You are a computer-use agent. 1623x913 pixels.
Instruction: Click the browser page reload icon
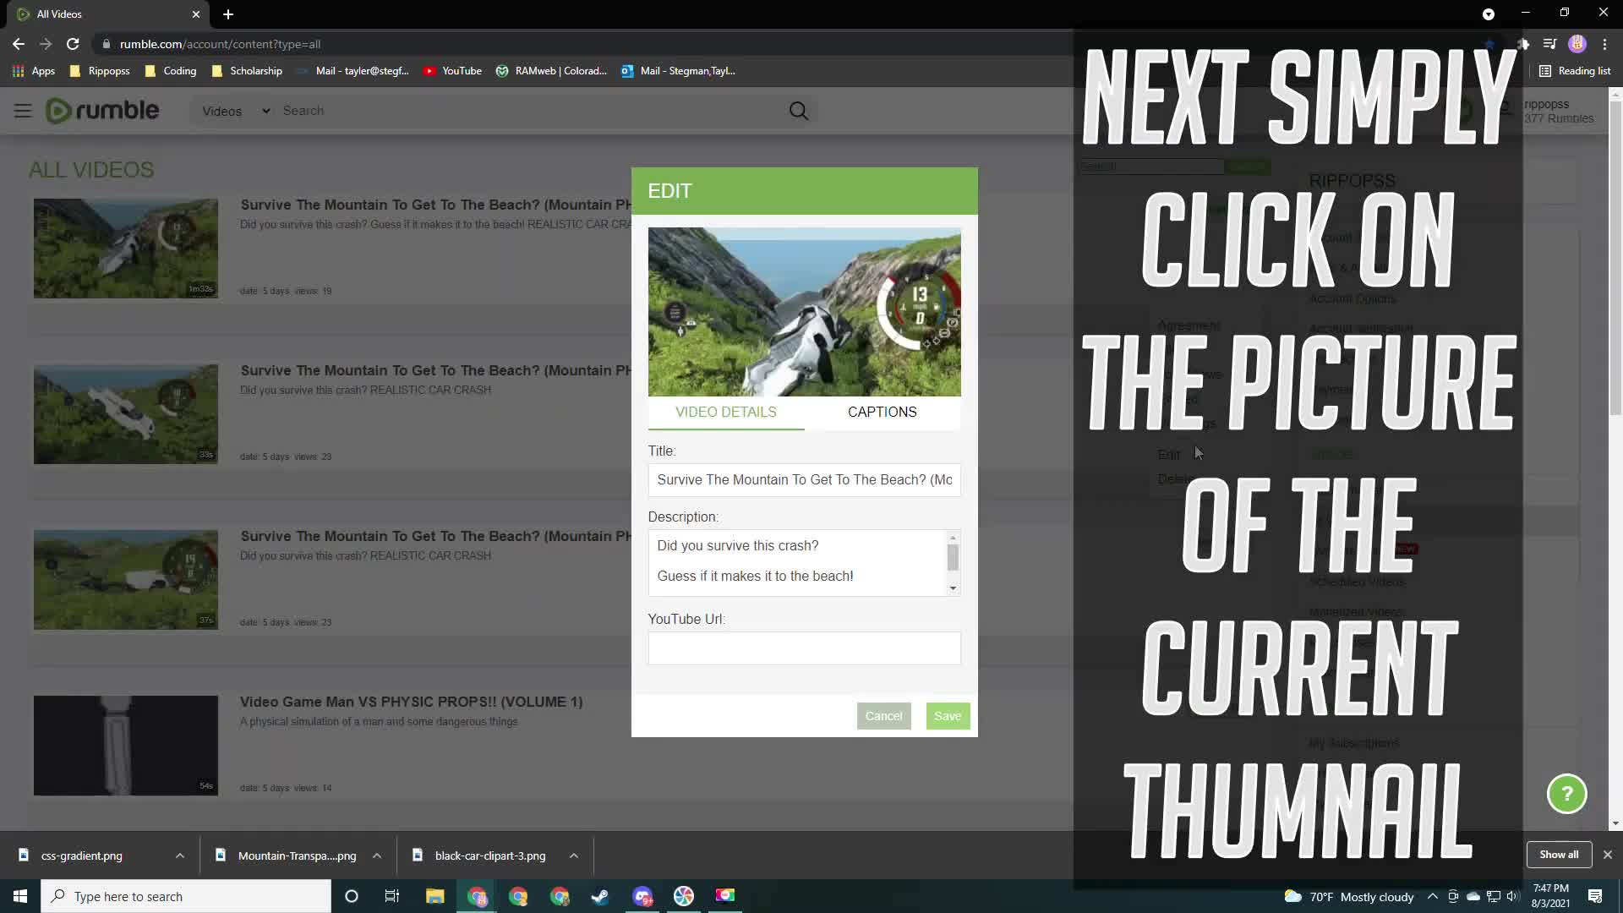(x=73, y=44)
